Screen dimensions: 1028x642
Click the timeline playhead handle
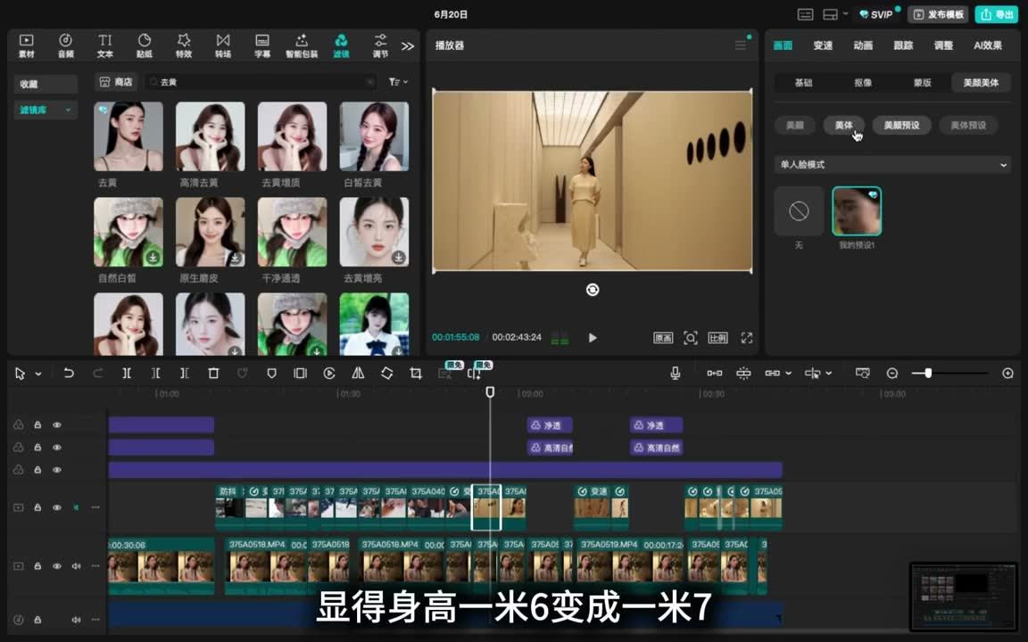click(490, 391)
